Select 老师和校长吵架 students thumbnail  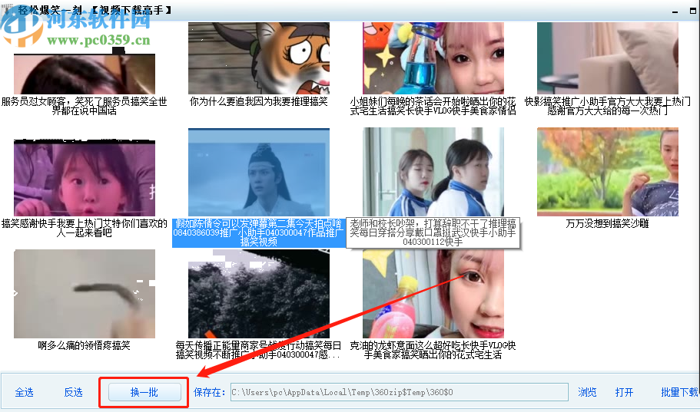[433, 172]
